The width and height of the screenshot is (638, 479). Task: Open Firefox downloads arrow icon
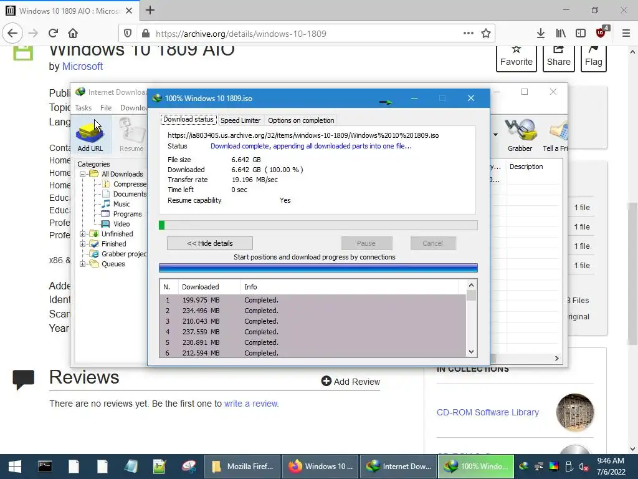(x=541, y=34)
